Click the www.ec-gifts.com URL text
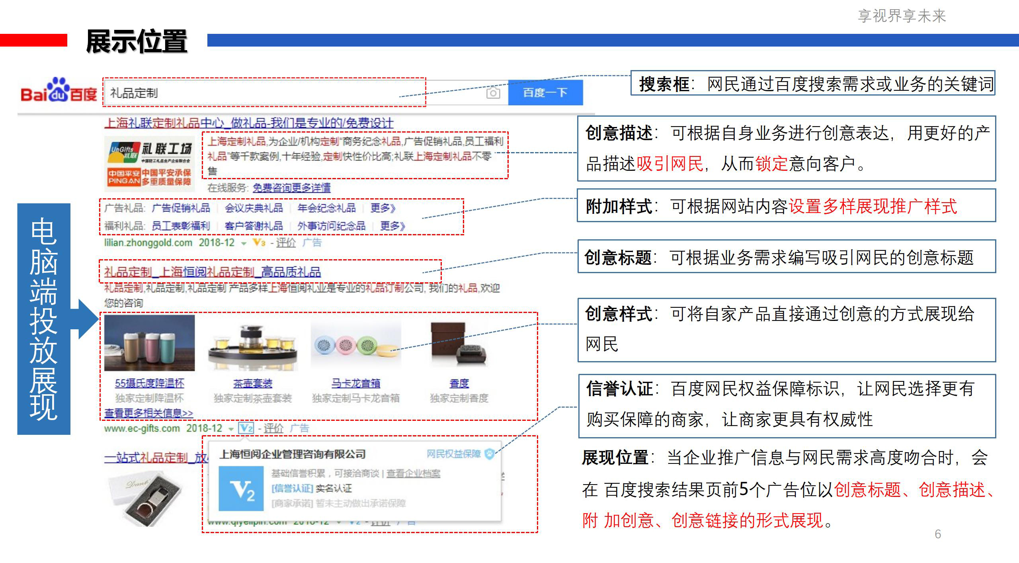1019x563 pixels. 142,428
